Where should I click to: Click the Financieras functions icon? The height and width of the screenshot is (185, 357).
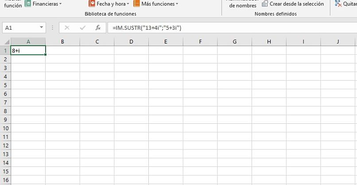tap(28, 4)
